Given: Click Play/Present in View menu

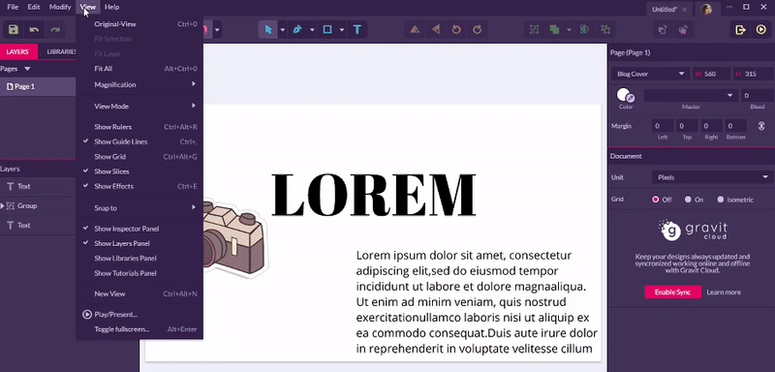Looking at the screenshot, I should pyautogui.click(x=139, y=315).
